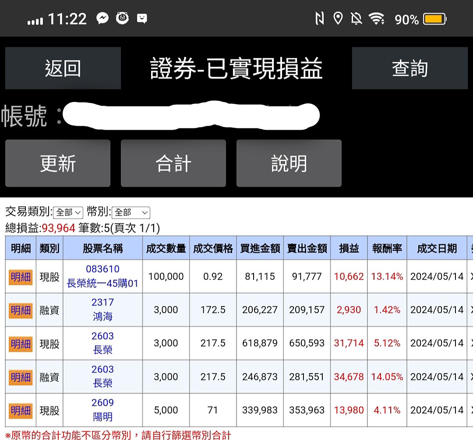Click the 成交數量 column header
The width and height of the screenshot is (473, 440).
pyautogui.click(x=166, y=248)
